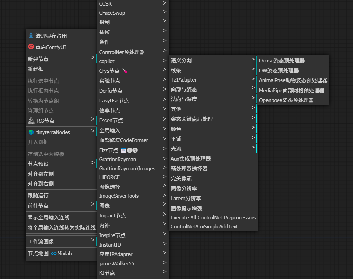Expand the InstantID submenu arrow
Viewport: 353px width, 279px height.
coord(164,243)
